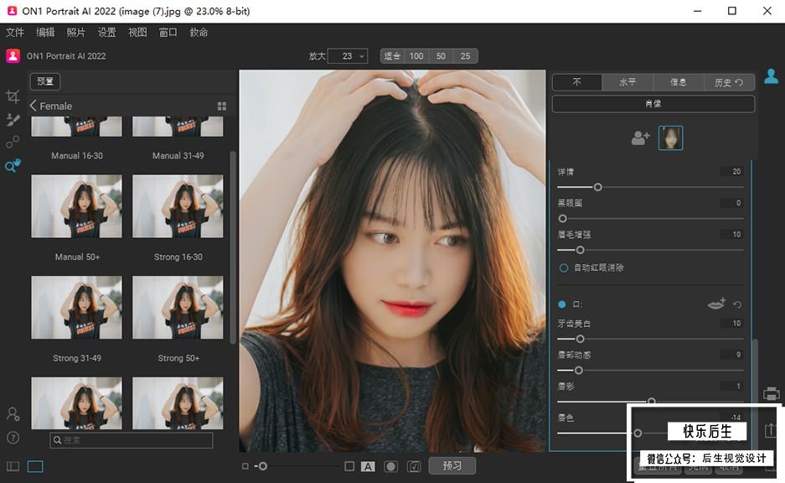
Task: Open the 编辑 menu
Action: pyautogui.click(x=45, y=33)
